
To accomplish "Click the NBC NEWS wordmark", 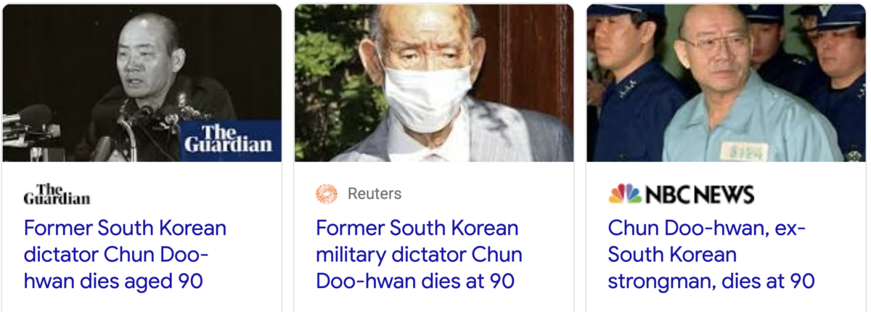I will coord(700,194).
